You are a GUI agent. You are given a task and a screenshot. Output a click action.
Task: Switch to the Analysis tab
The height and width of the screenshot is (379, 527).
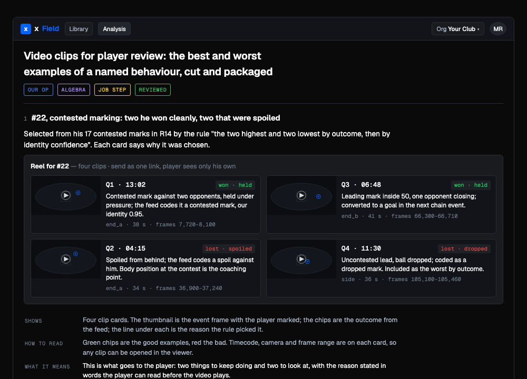(114, 29)
